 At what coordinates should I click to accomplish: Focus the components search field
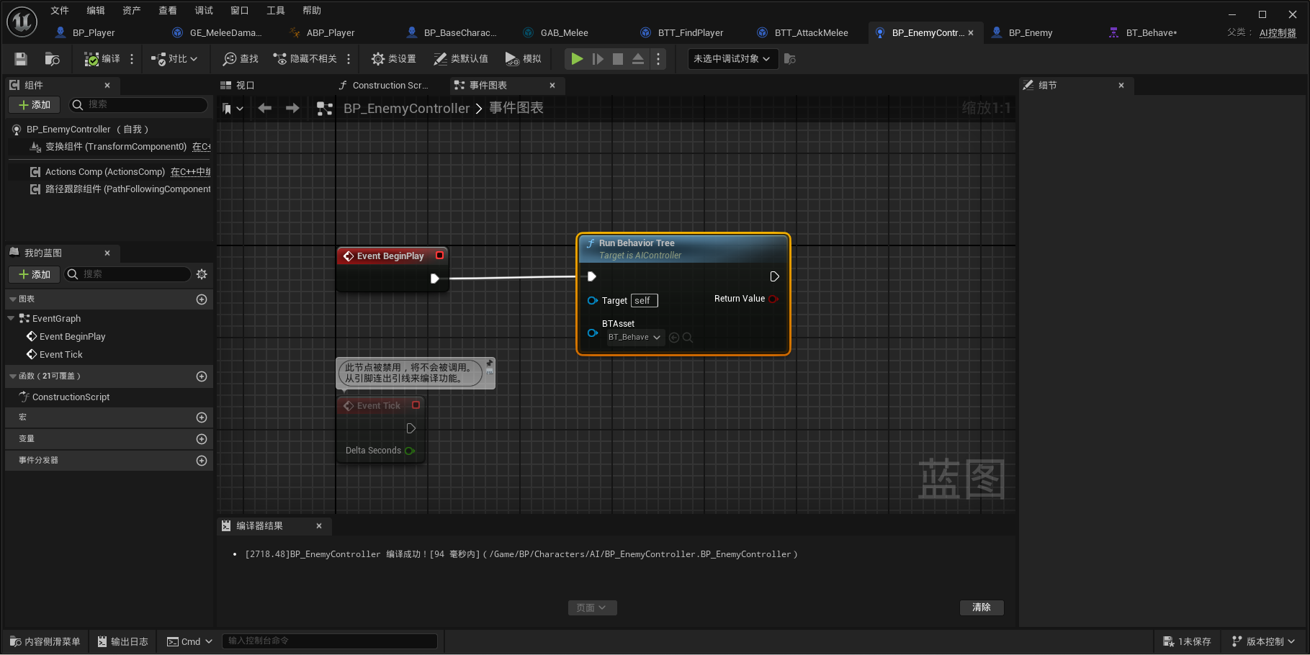[138, 105]
